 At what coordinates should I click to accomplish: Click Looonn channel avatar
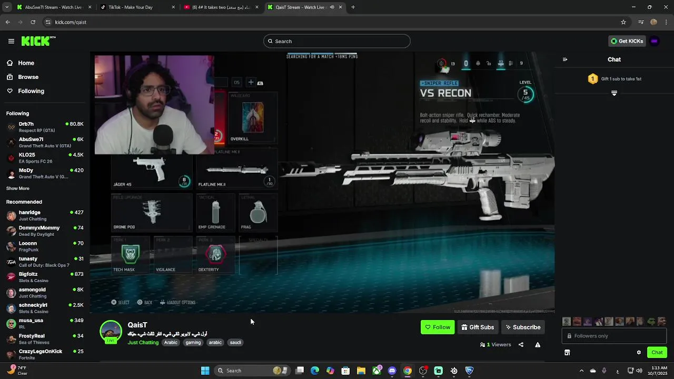point(11,246)
